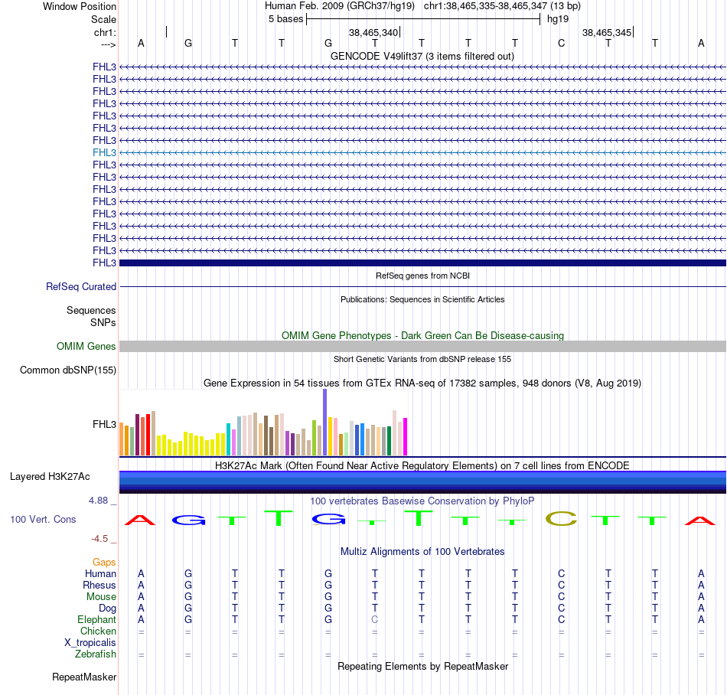727x695 pixels.
Task: Click the Layered H3K27Ac track label
Action: [x=50, y=477]
